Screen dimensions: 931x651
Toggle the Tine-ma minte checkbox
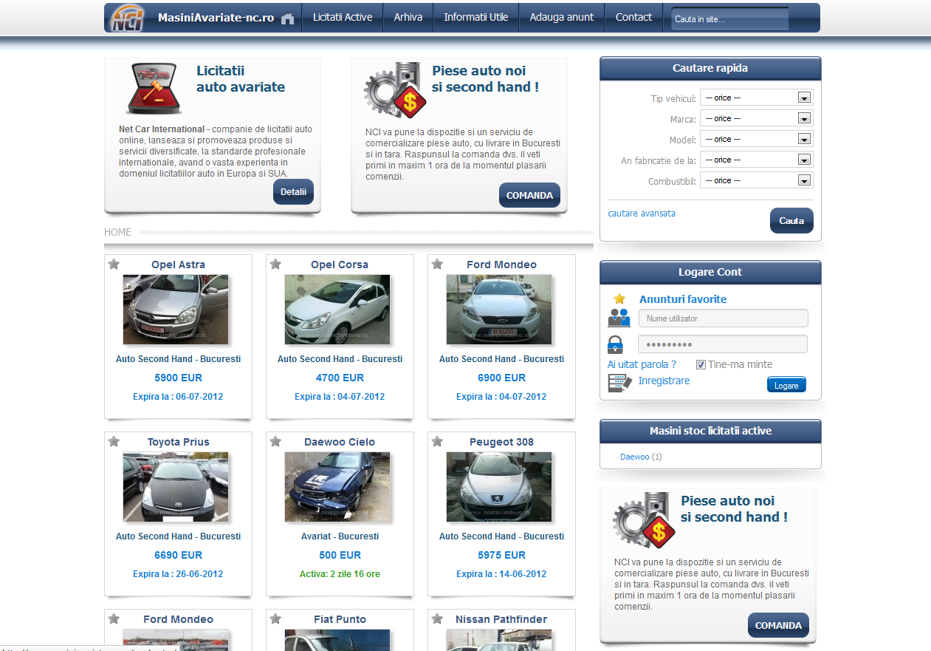coord(701,364)
